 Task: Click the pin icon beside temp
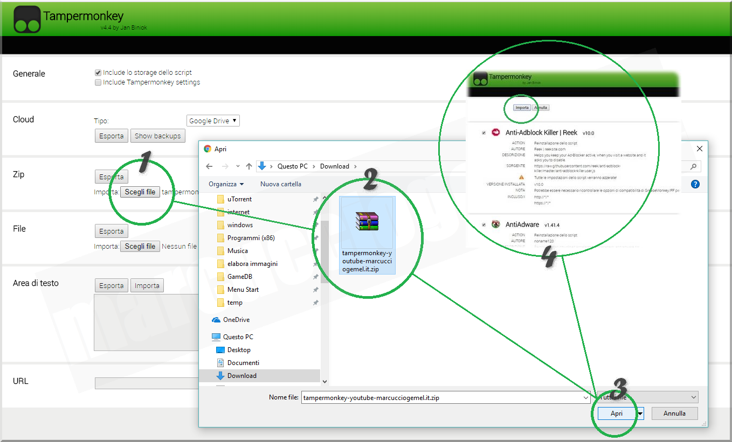click(x=315, y=303)
